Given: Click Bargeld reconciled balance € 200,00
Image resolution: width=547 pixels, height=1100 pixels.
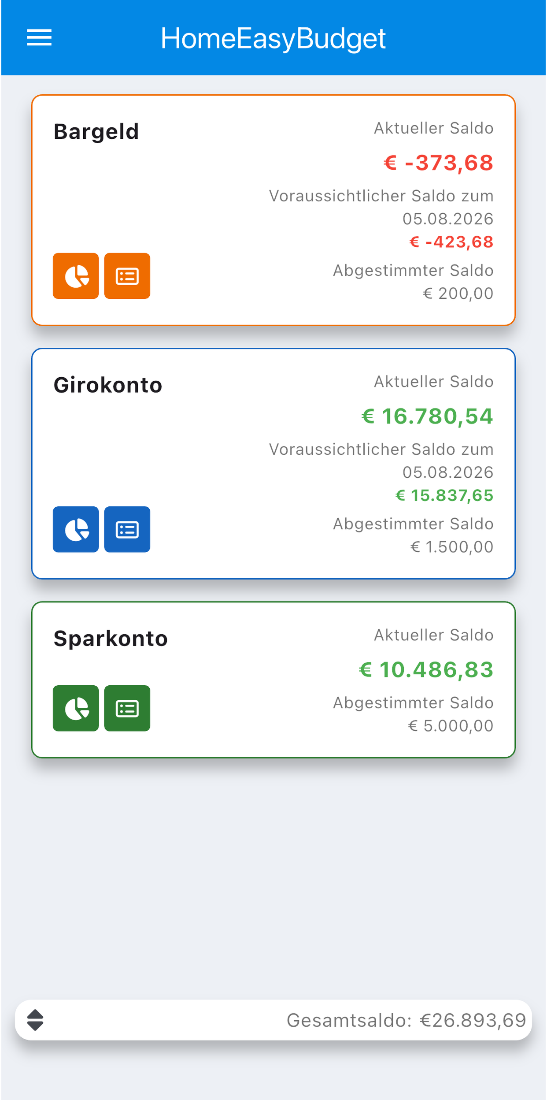Looking at the screenshot, I should click(x=458, y=294).
